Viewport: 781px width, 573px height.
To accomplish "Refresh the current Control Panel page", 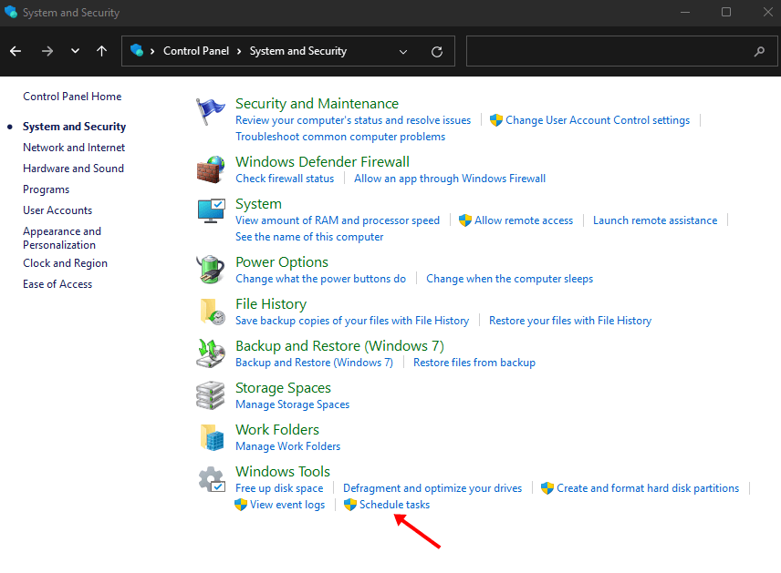I will pos(437,52).
